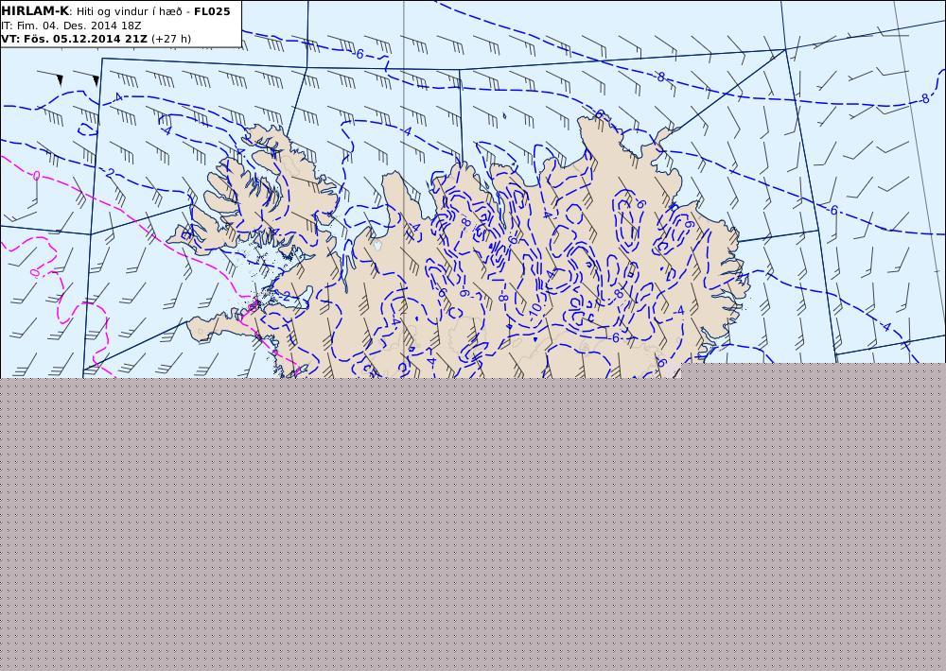
Task: Select the 'IT: Fim. 04. Des. 2014 18Z' line
Action: pos(71,26)
